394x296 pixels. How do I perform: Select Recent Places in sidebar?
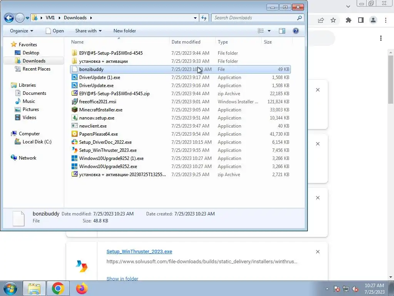[37, 69]
